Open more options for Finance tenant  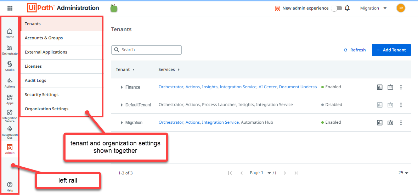401,87
